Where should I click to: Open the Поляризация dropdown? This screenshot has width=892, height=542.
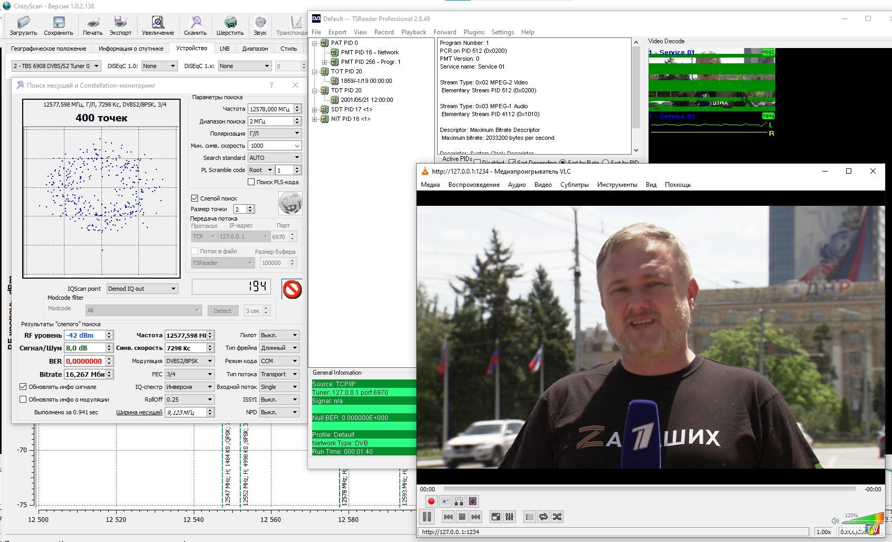[x=274, y=134]
